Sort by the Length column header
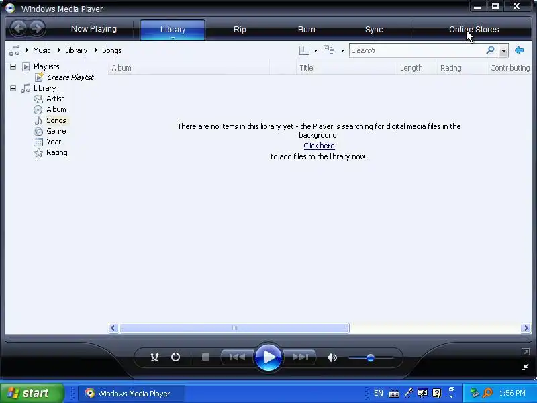 click(416, 68)
